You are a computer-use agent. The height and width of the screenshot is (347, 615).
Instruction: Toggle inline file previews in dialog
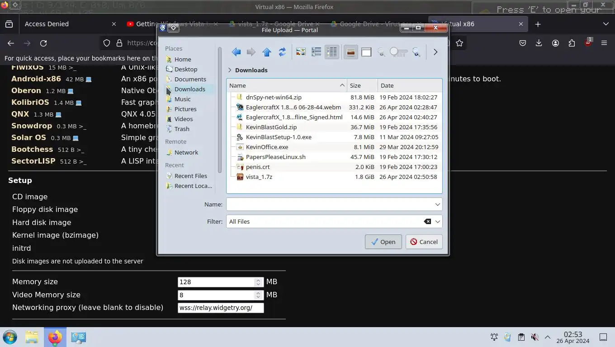tap(350, 52)
